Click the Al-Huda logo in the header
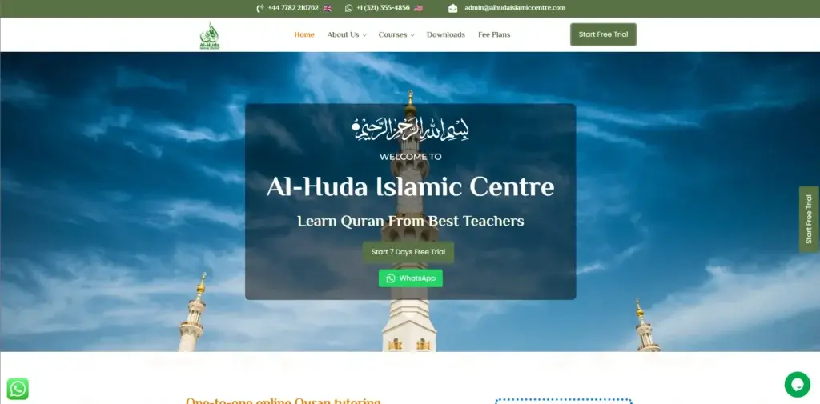This screenshot has height=404, width=820. click(x=210, y=36)
